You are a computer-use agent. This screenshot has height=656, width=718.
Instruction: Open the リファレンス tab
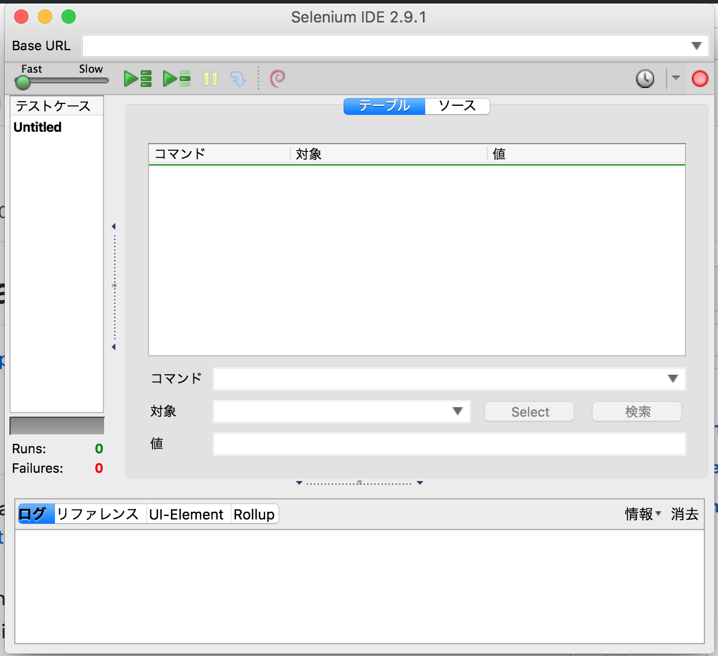pos(99,514)
